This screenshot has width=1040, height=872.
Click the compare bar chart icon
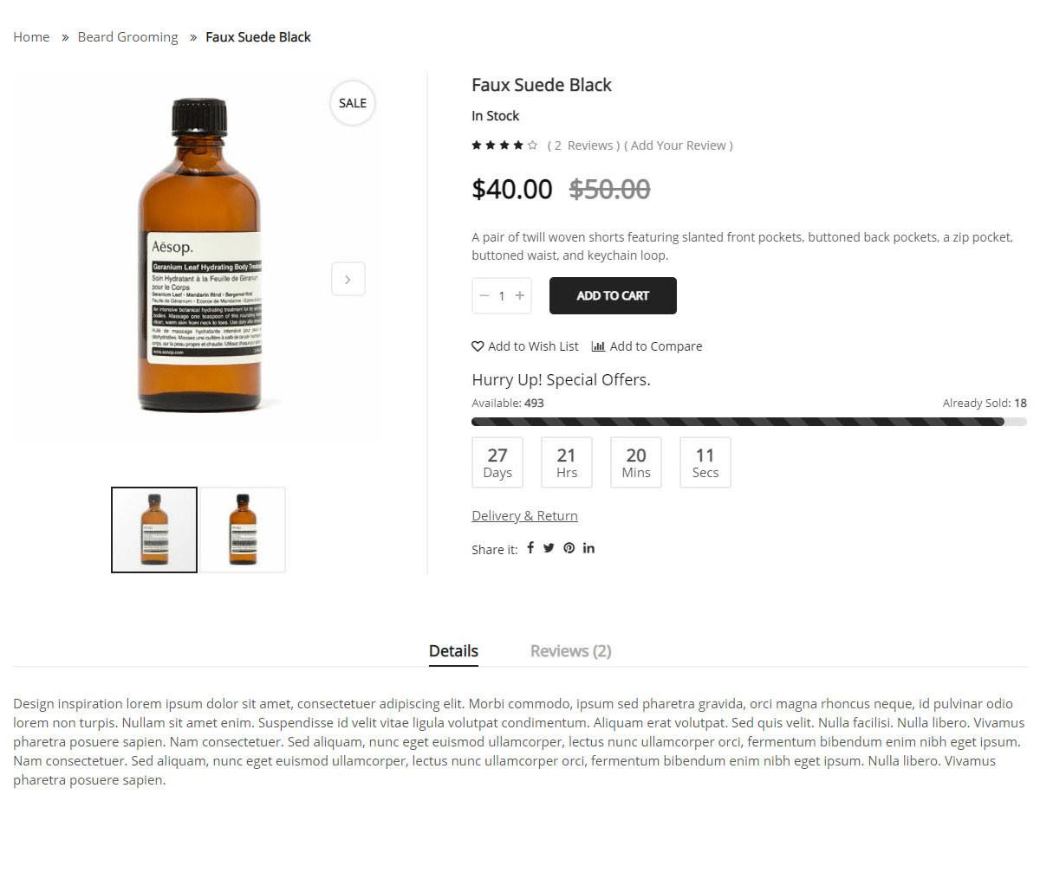point(598,346)
